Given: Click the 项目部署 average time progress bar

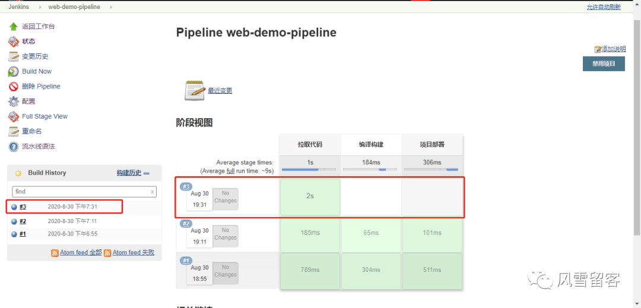Looking at the screenshot, I should tap(431, 169).
